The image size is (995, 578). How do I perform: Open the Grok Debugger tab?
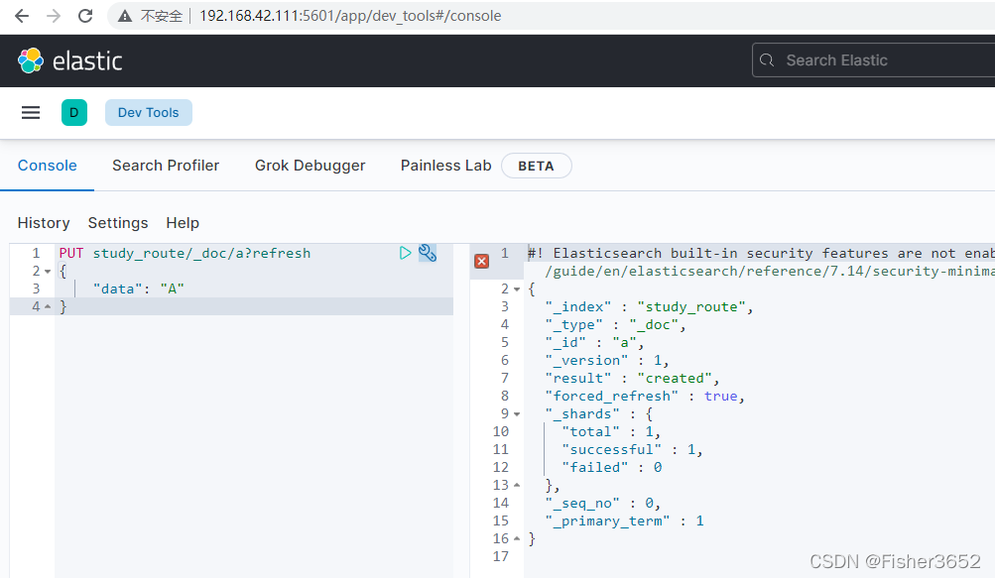[311, 166]
